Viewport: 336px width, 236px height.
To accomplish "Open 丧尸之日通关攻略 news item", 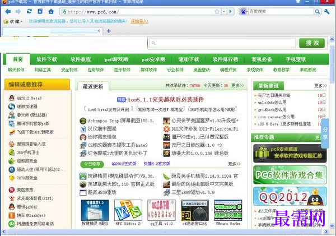I will tap(274, 95).
